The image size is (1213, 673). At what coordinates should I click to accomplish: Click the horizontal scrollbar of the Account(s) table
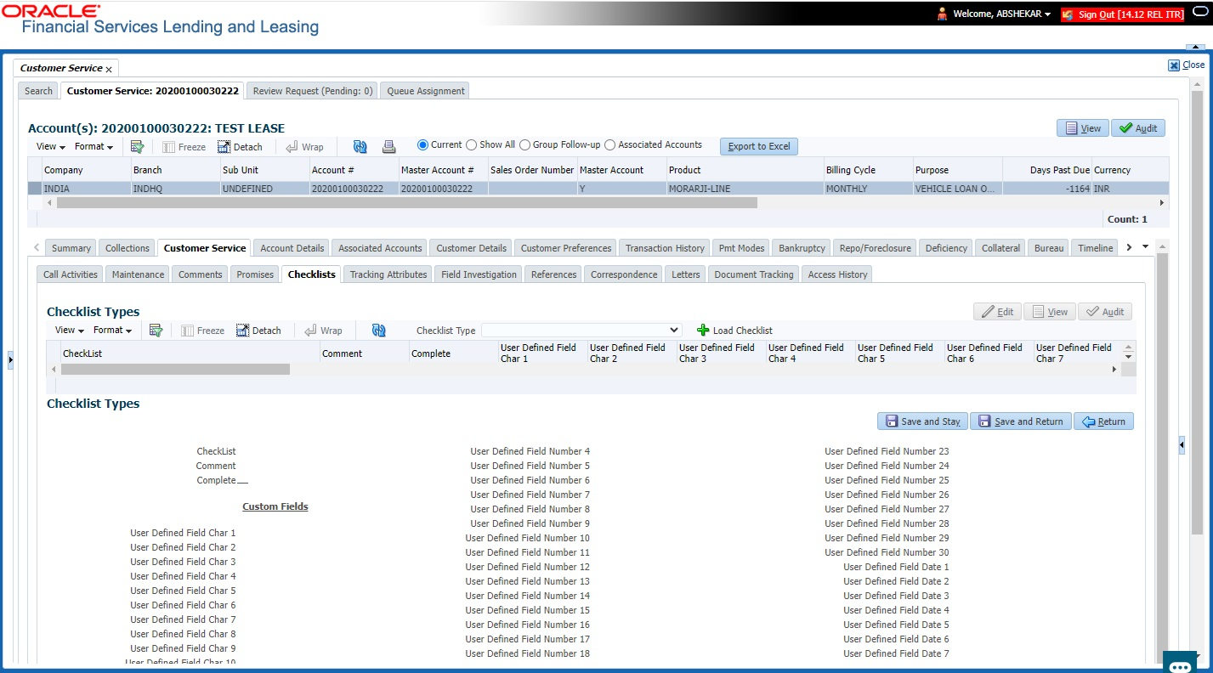[x=406, y=203]
